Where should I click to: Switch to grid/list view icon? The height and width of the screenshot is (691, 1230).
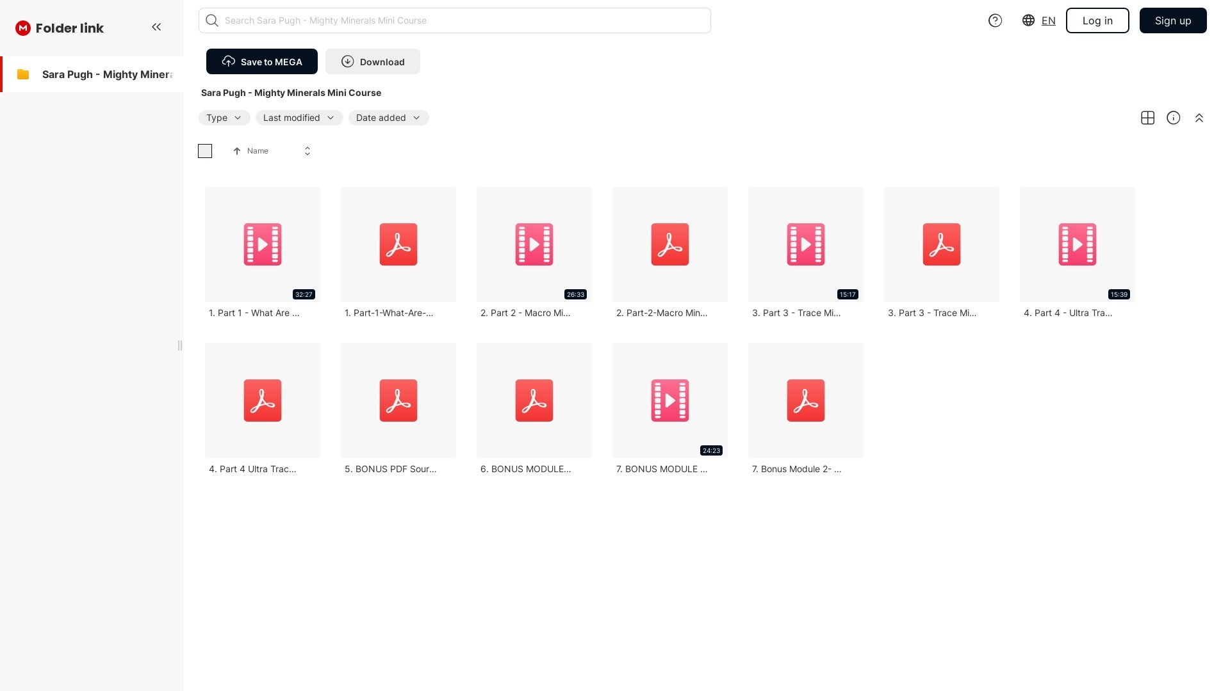(x=1147, y=118)
